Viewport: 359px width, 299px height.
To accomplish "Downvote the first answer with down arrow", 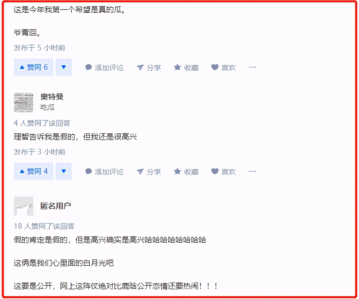I will click(64, 67).
